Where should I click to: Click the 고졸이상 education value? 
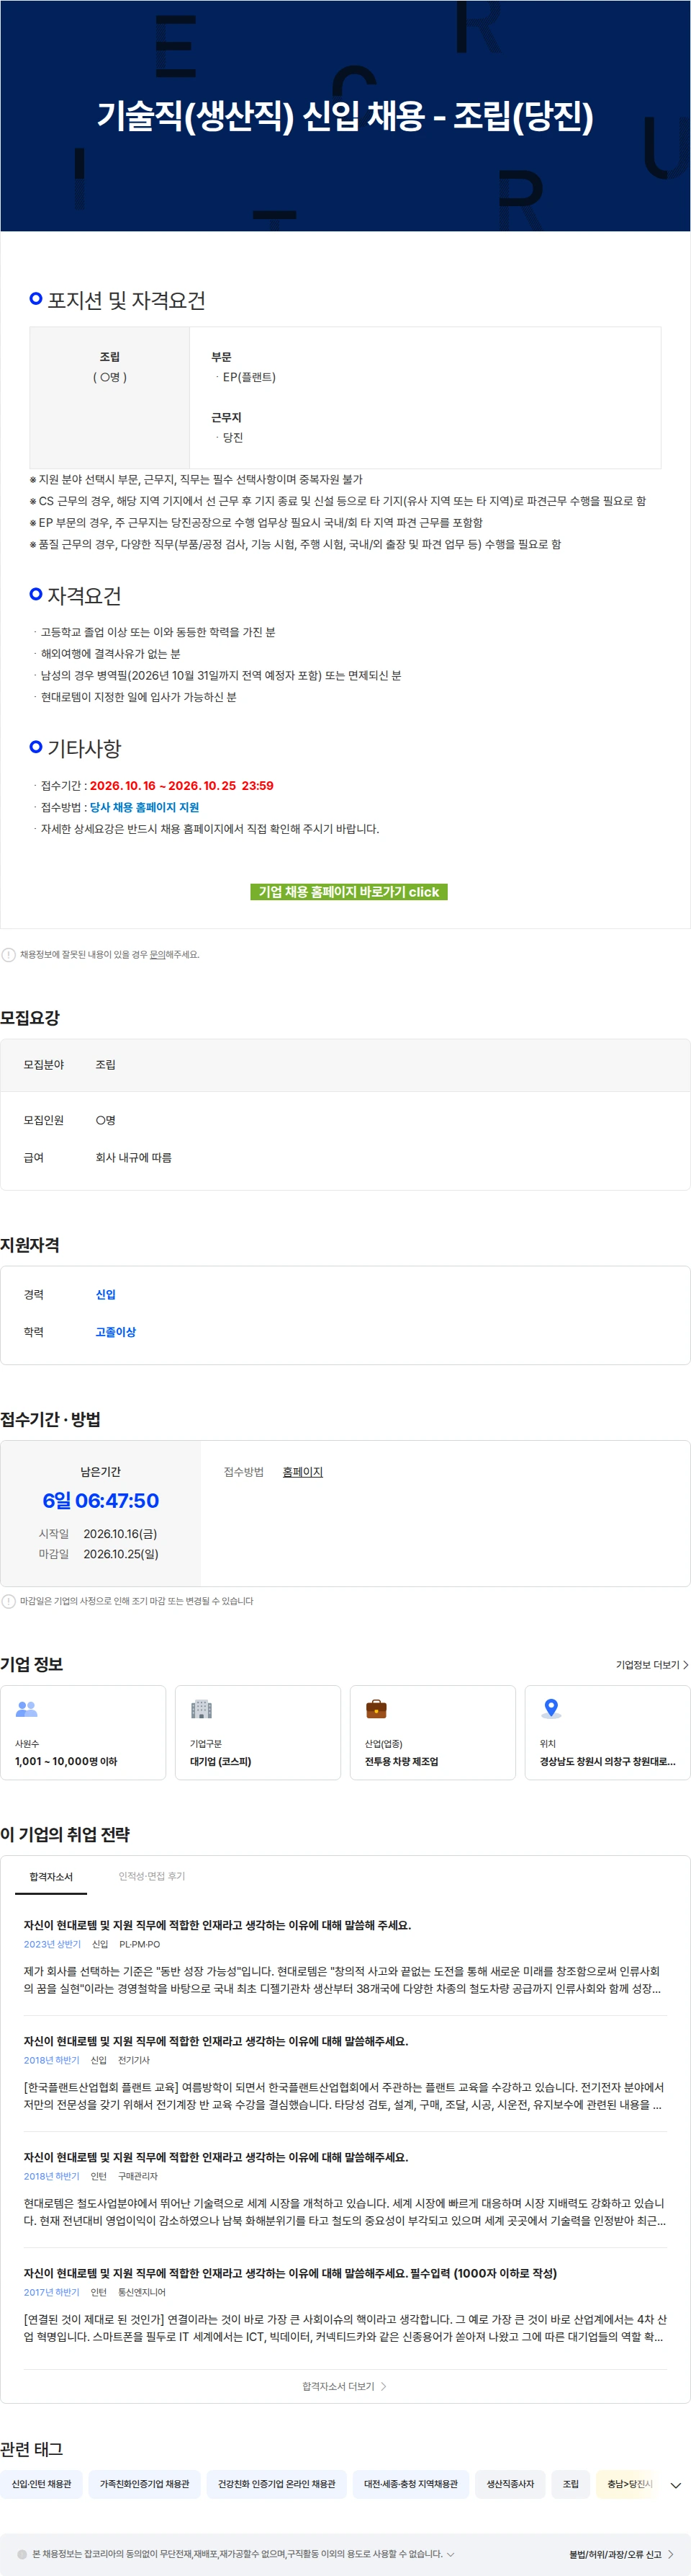[116, 1333]
